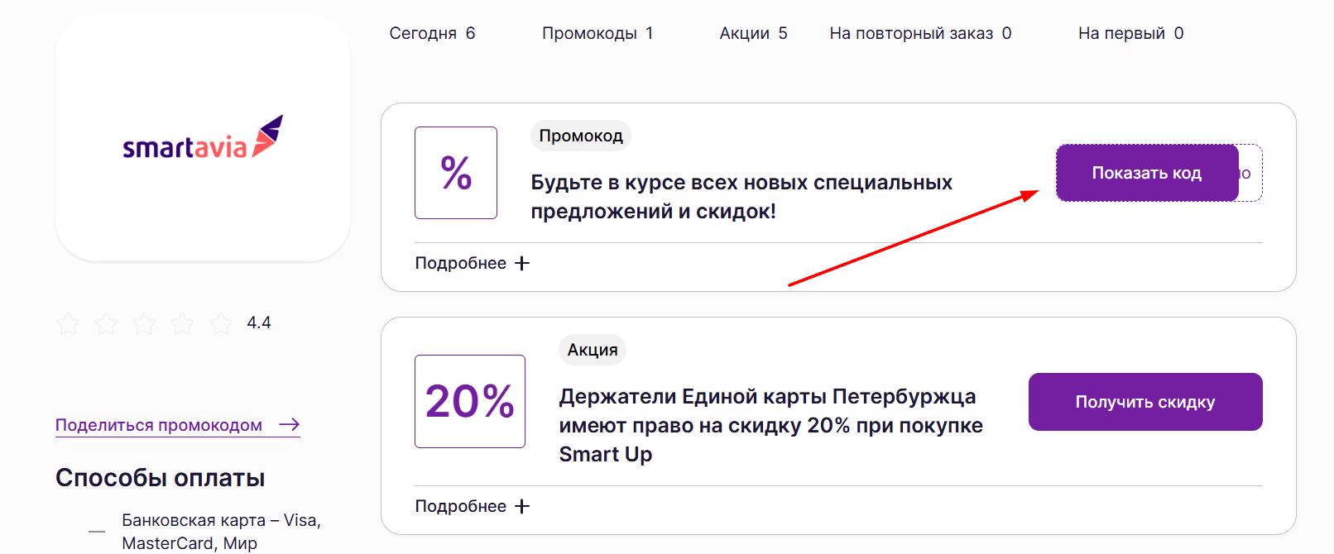This screenshot has width=1334, height=554.
Task: Click the fifth rating star
Action: [221, 324]
